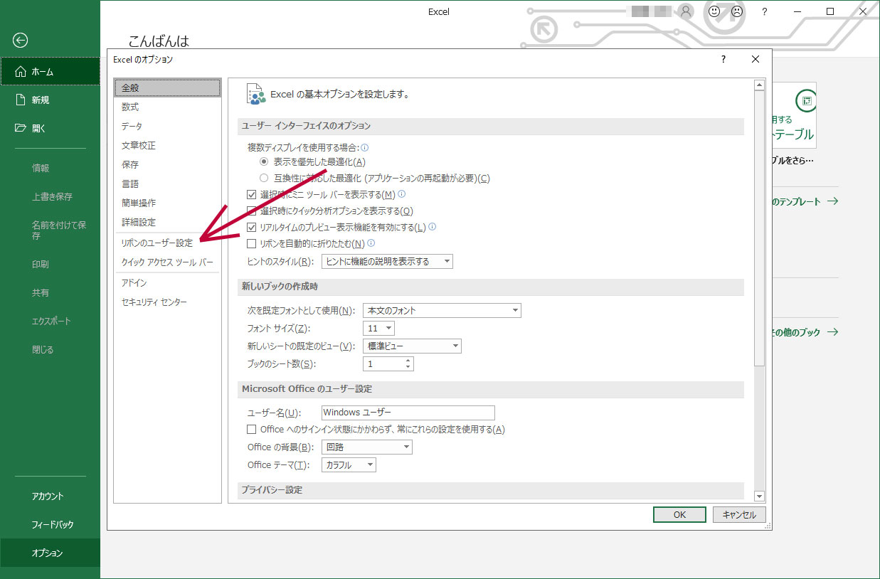Click options scrollbar up arrow
The height and width of the screenshot is (579, 880).
pyautogui.click(x=759, y=85)
